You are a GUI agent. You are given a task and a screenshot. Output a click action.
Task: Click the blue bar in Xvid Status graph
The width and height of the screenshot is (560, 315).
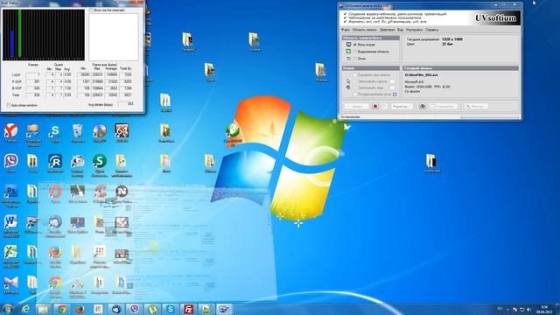pos(12,44)
